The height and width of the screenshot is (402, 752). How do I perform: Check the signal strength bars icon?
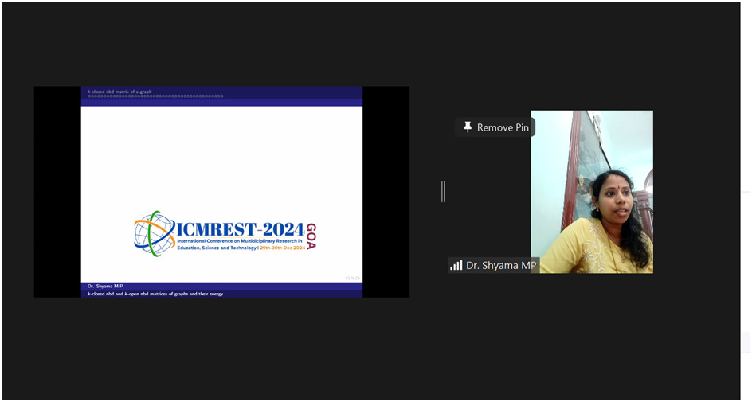pos(456,265)
